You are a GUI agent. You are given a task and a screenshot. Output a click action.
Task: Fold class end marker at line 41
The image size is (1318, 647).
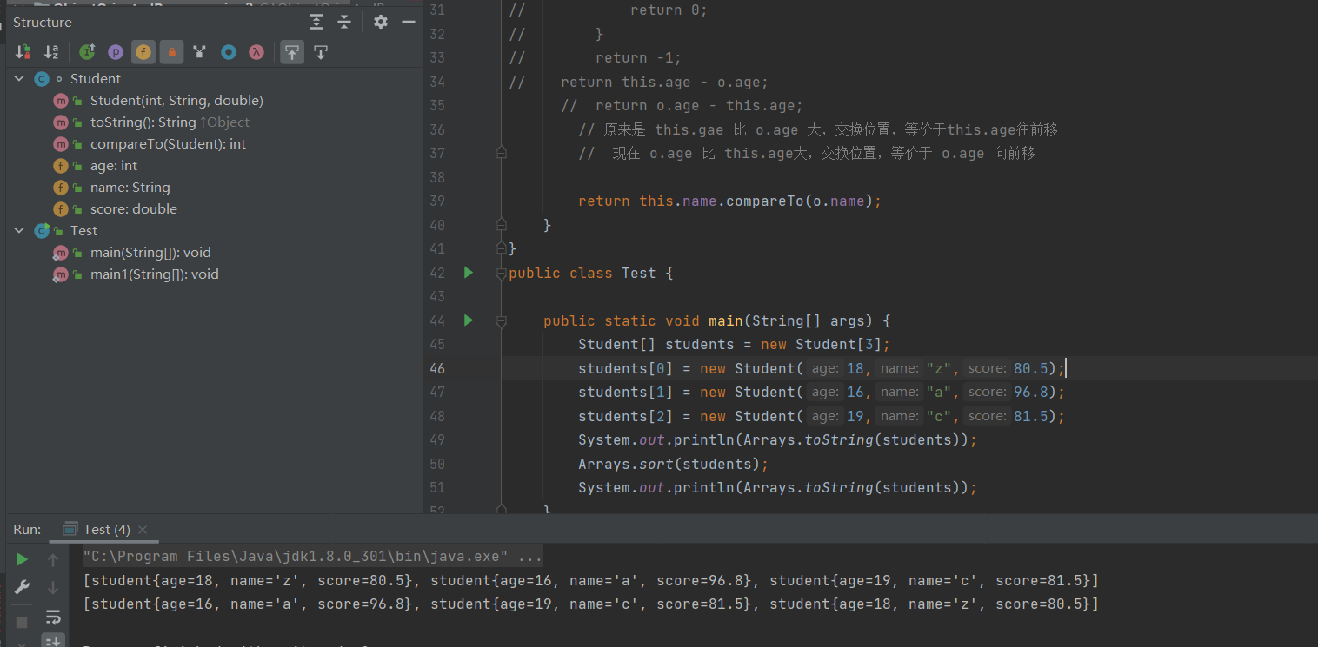(501, 248)
